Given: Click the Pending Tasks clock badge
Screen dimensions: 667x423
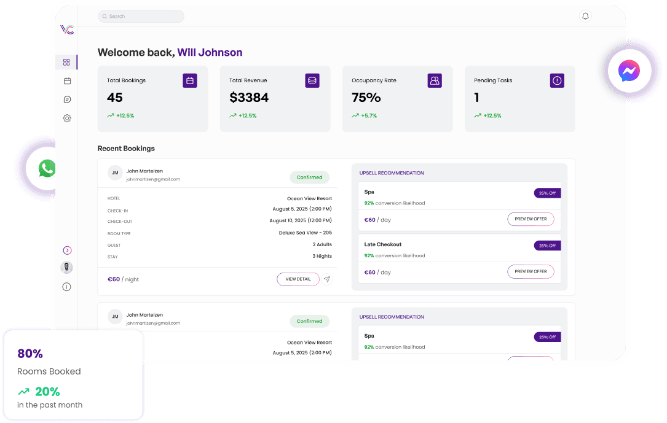Looking at the screenshot, I should 556,80.
